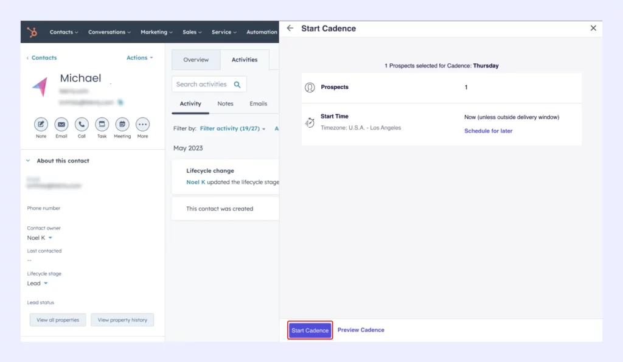Click the Meeting calendar icon
Image resolution: width=623 pixels, height=362 pixels.
click(122, 125)
